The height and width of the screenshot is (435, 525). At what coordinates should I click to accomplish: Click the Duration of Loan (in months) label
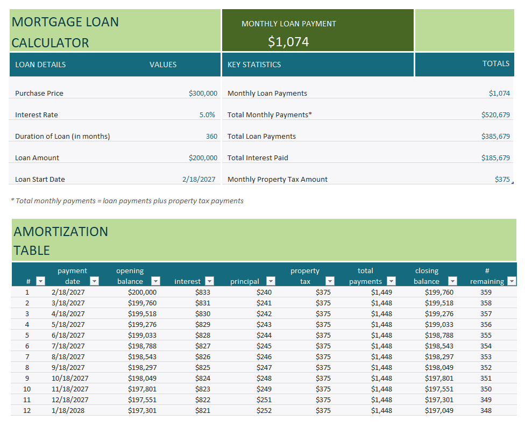[62, 136]
